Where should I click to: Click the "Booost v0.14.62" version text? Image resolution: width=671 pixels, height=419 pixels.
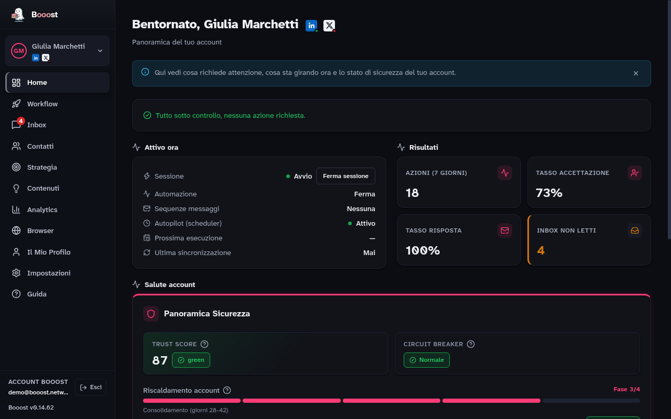[31, 407]
